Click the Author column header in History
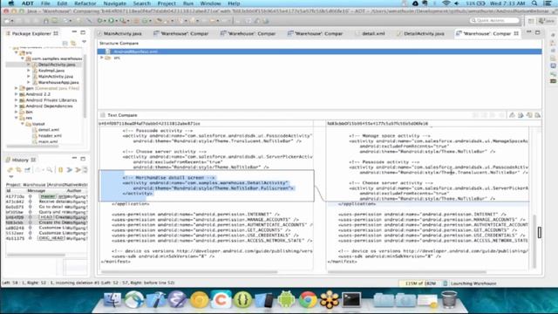Screen dimensions: 558x314 (73, 190)
